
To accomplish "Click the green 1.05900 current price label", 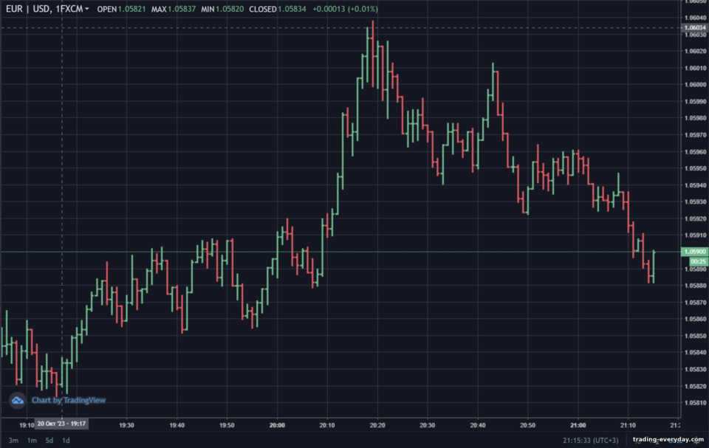I will tap(694, 252).
